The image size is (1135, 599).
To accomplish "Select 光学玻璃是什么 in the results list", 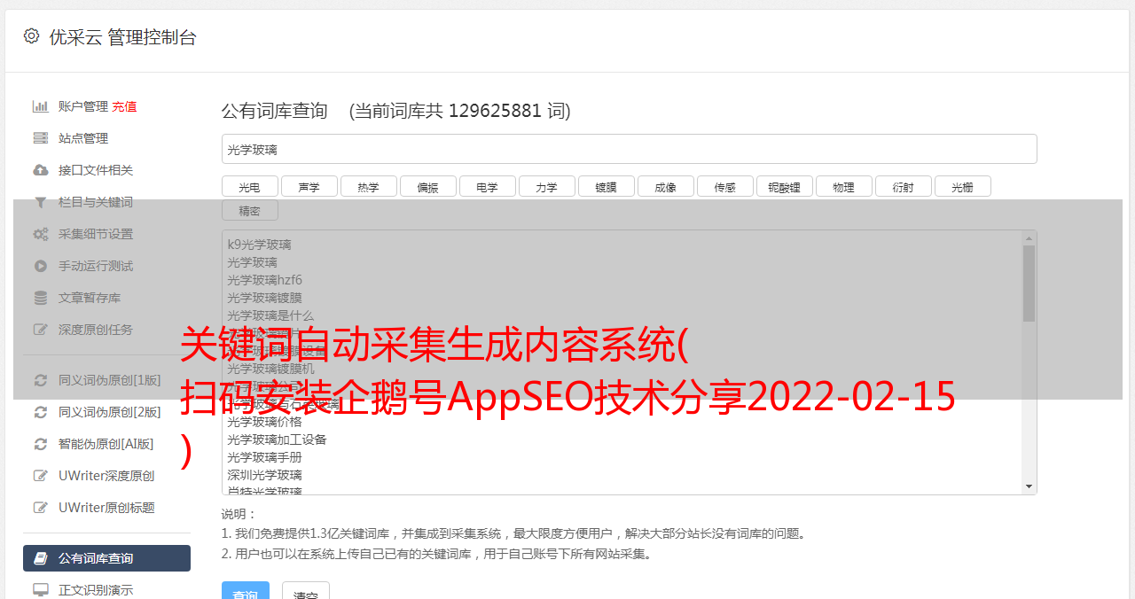I will [270, 315].
